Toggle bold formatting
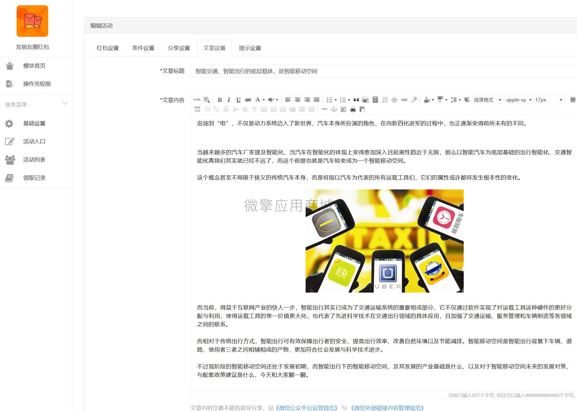The width and height of the screenshot is (577, 411). tap(219, 100)
